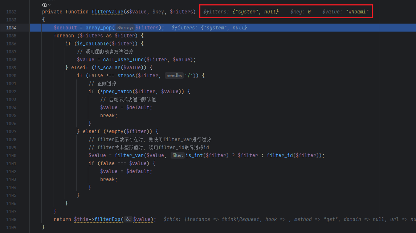The height and width of the screenshot is (233, 416).
Task: Click line number 1084 in the gutter
Action: click(x=11, y=28)
